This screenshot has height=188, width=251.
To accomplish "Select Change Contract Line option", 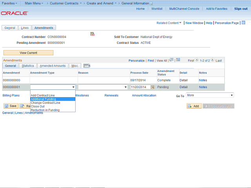I will (53, 103).
